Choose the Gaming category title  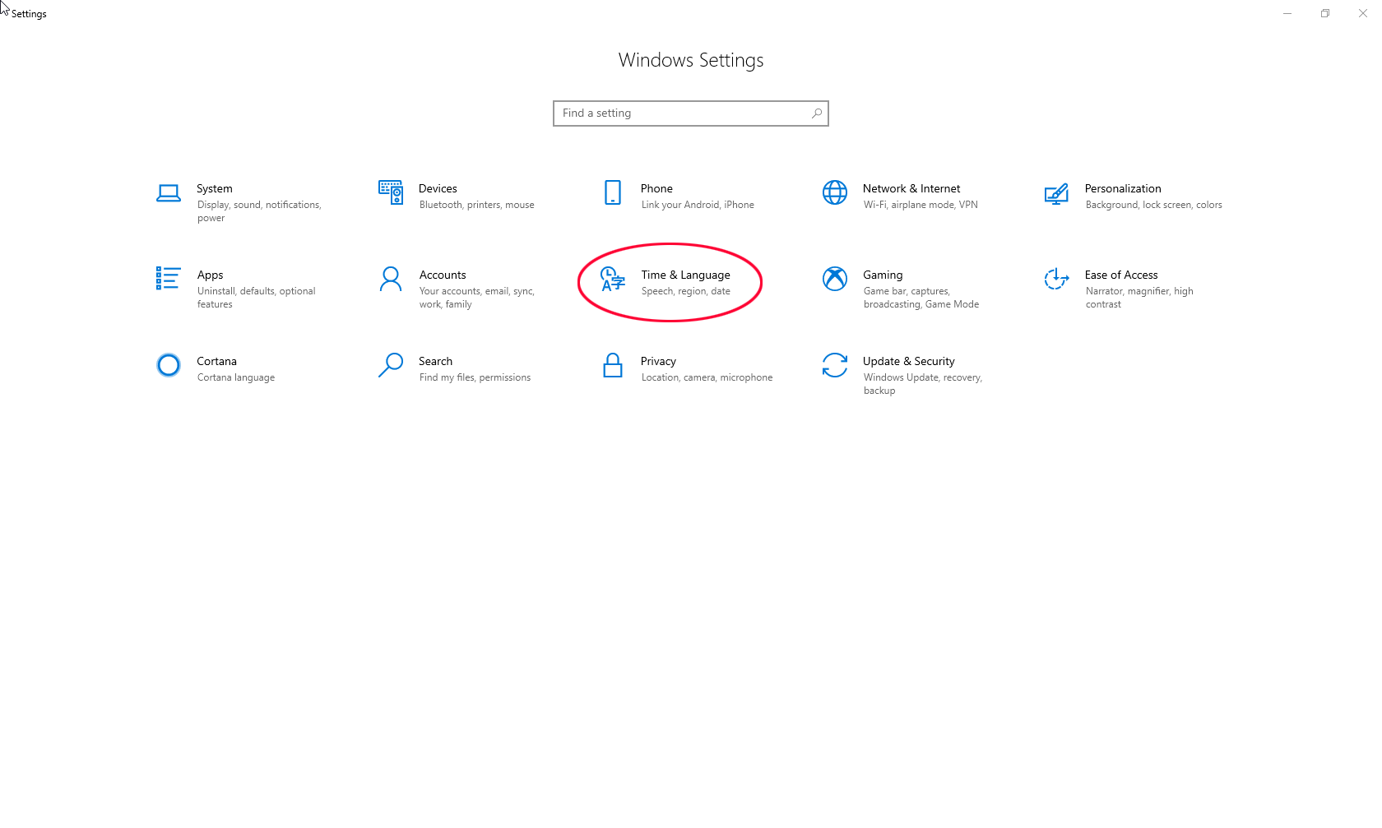click(x=883, y=275)
